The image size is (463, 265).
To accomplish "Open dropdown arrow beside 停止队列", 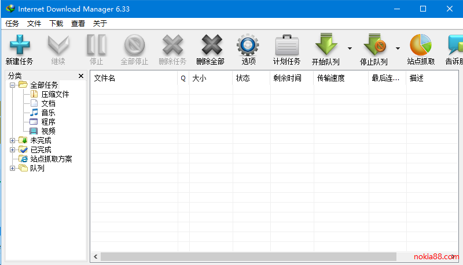I will point(398,48).
